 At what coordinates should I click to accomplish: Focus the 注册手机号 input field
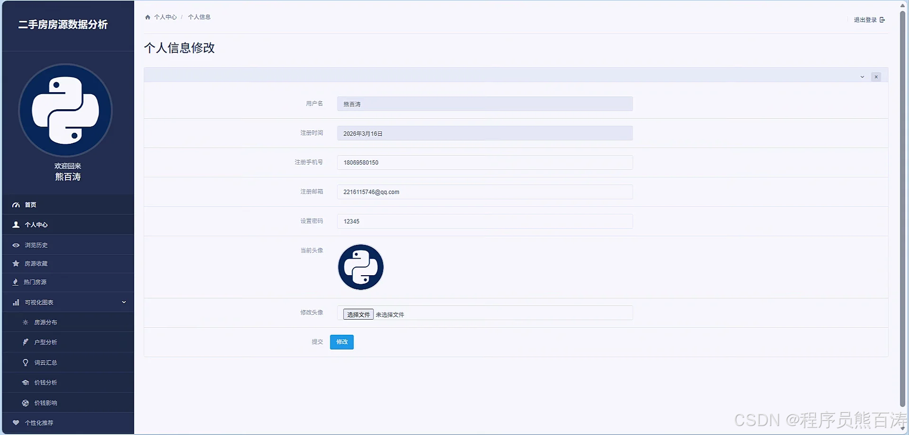(485, 163)
